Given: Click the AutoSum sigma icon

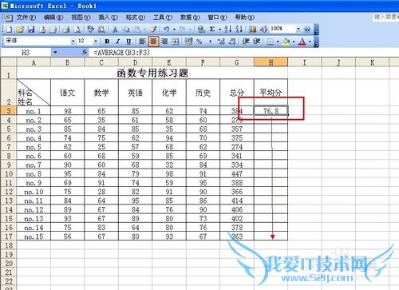Looking at the screenshot, I should pos(212,29).
